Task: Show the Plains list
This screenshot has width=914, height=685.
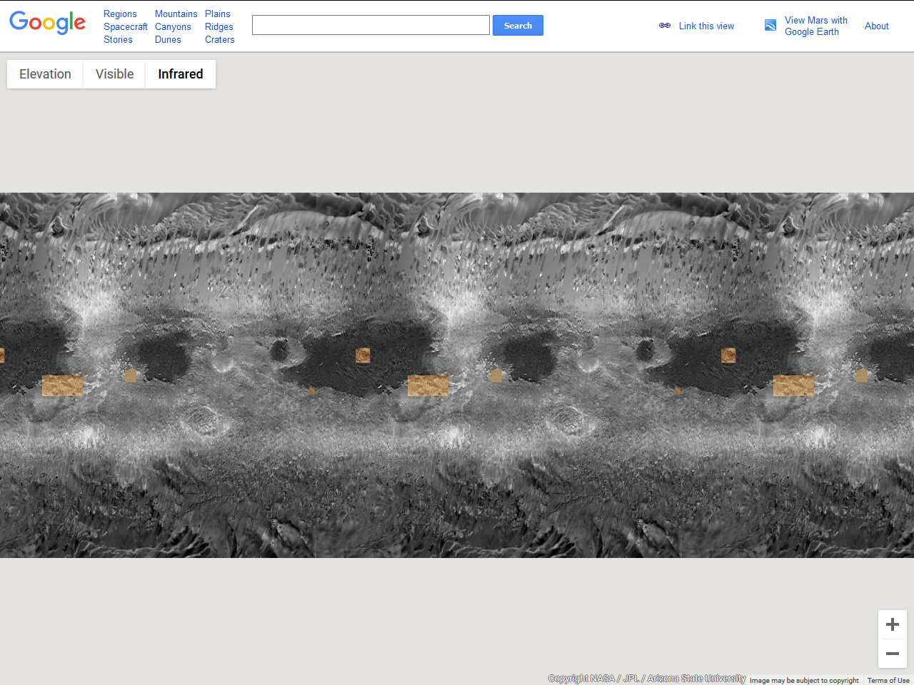Action: [218, 14]
